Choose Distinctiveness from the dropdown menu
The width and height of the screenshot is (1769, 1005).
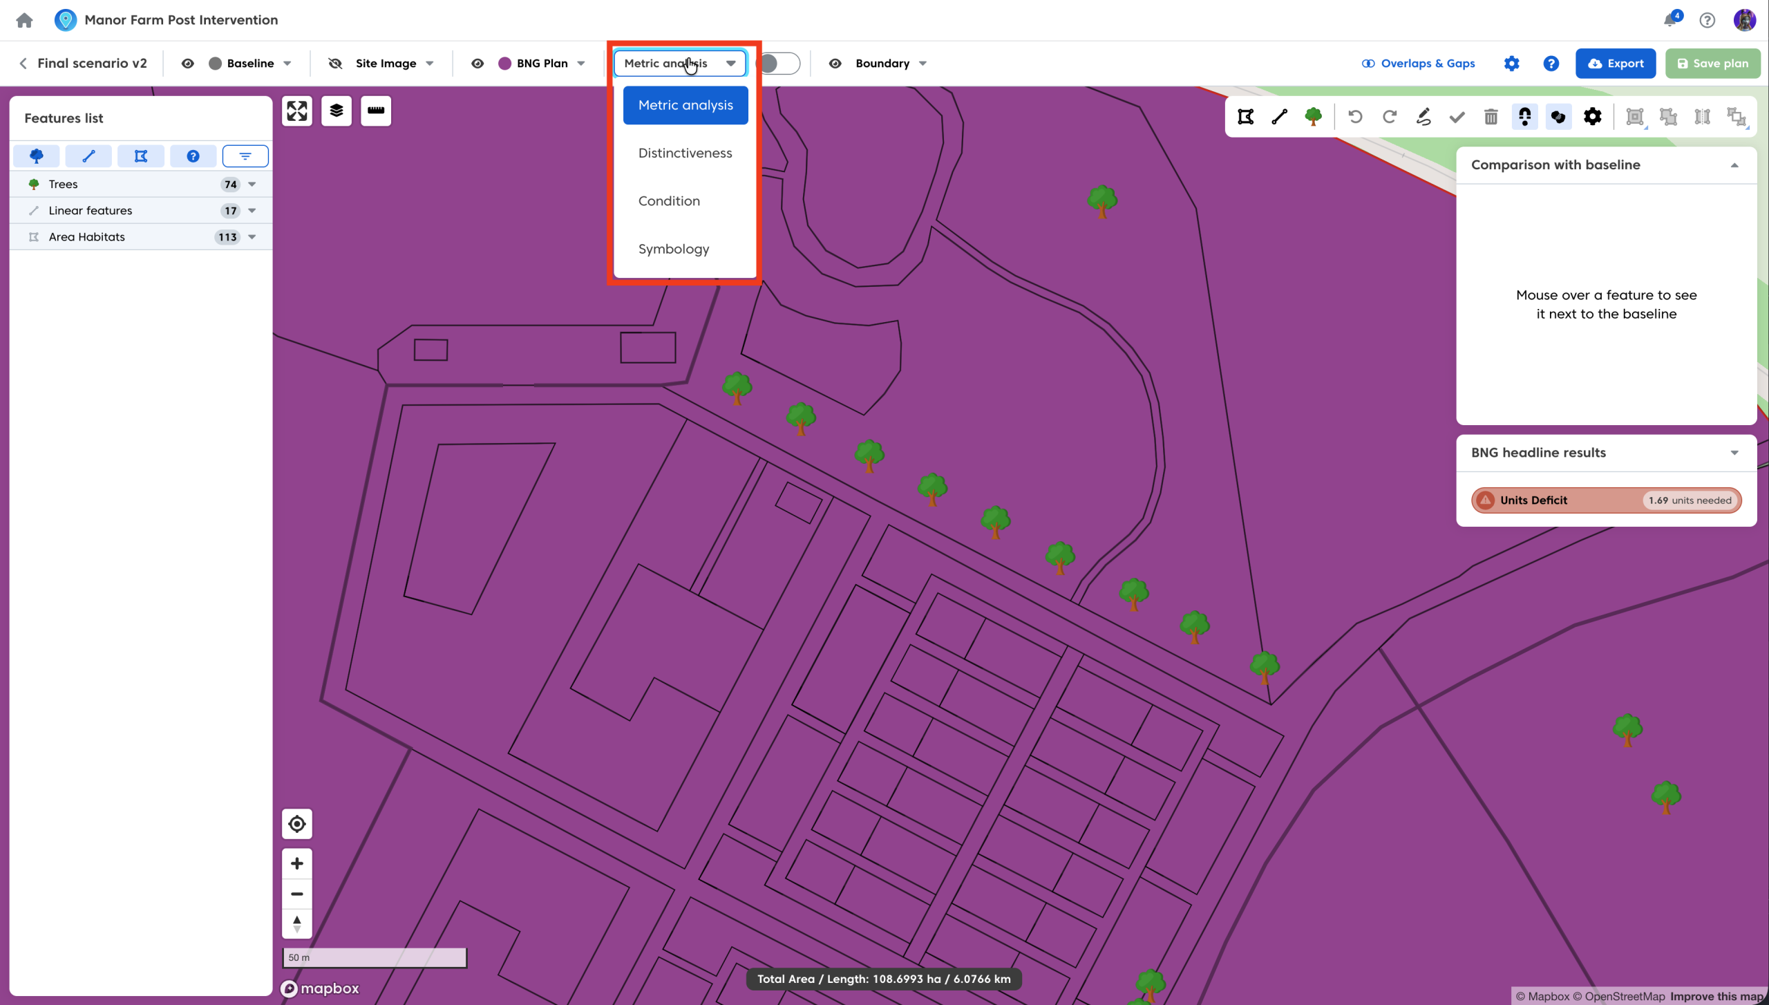pos(685,153)
